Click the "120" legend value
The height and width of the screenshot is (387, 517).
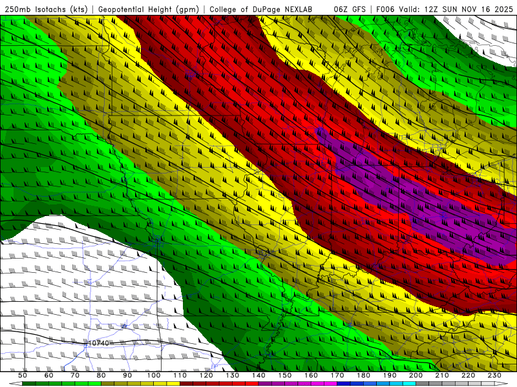click(206, 375)
